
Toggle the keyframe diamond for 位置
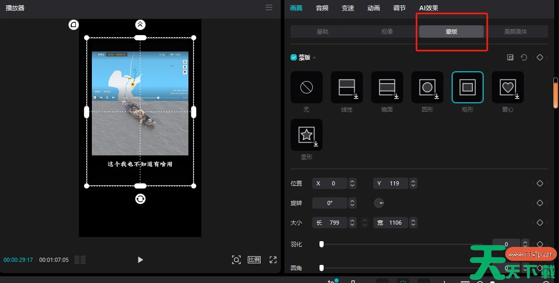pos(539,183)
